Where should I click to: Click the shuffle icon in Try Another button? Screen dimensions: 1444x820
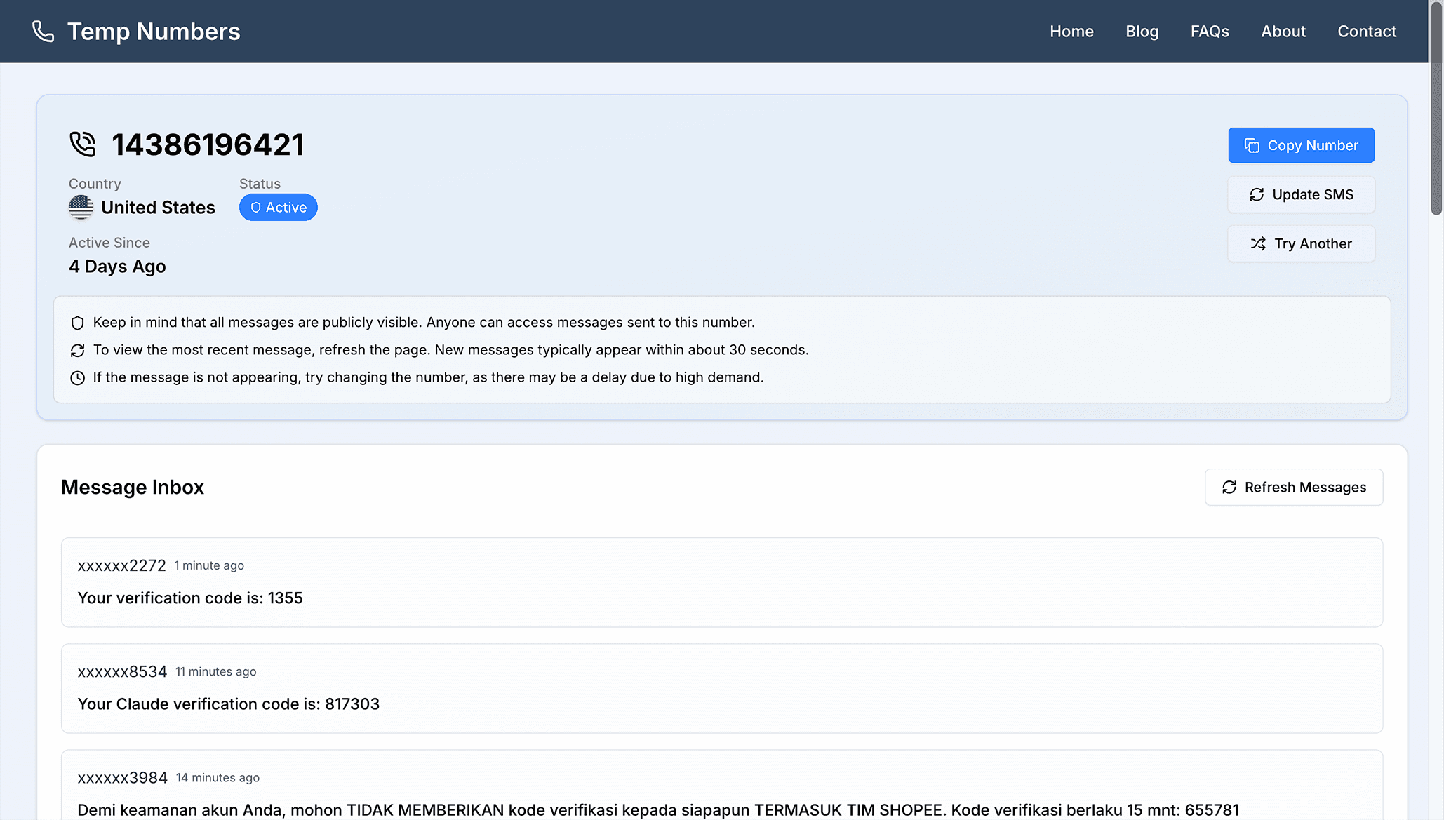(1258, 243)
